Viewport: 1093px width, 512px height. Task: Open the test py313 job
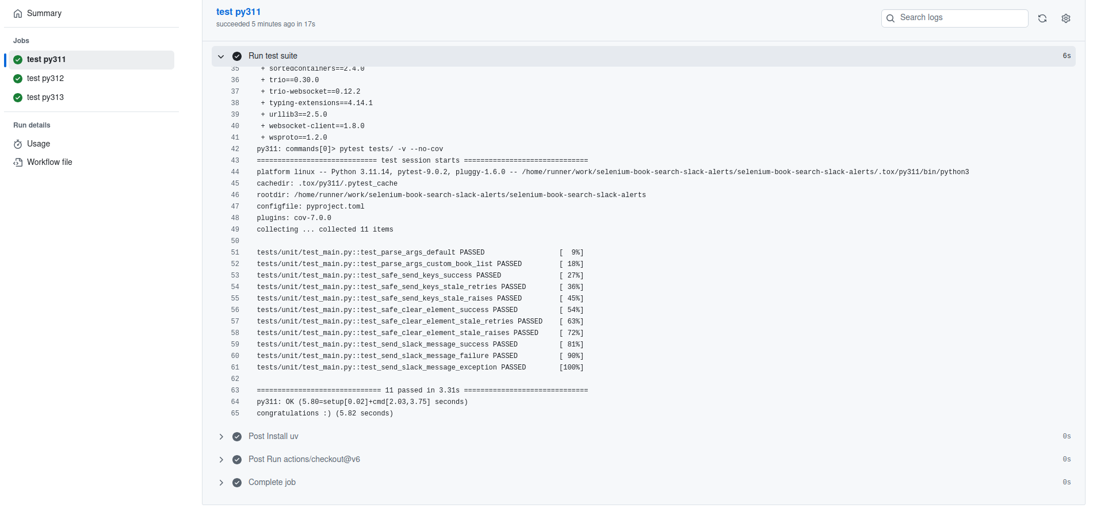pyautogui.click(x=45, y=98)
